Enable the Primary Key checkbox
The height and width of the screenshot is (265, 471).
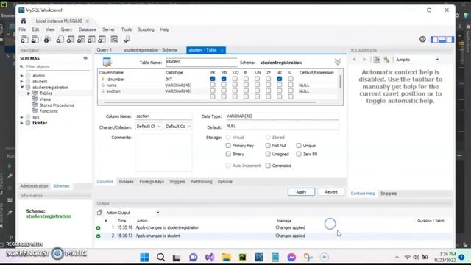click(x=228, y=146)
